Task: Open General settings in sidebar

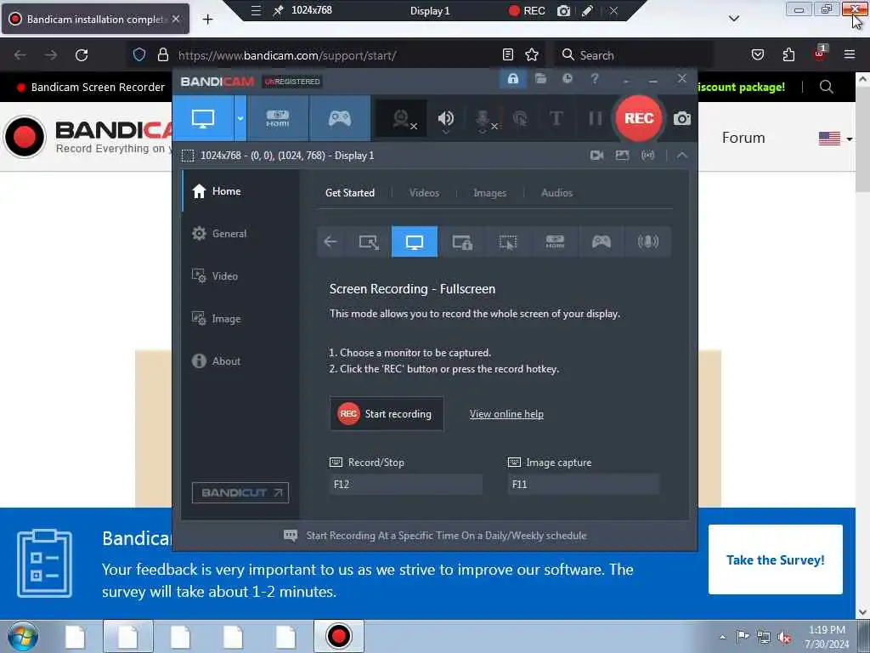Action: click(x=240, y=234)
